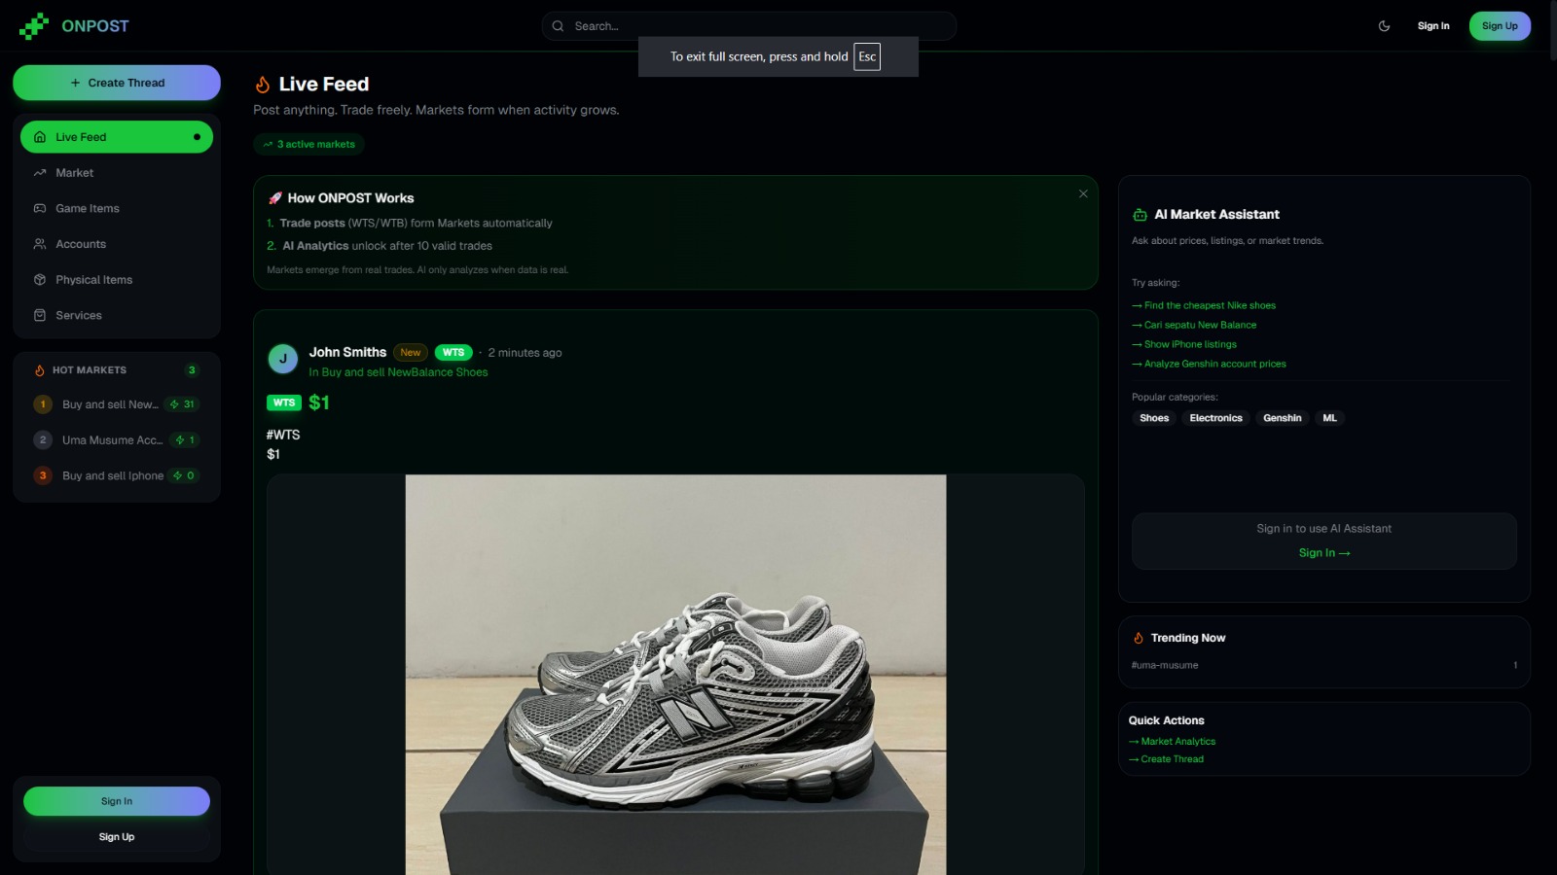This screenshot has height=875, width=1557.
Task: Open the Live Feed sidebar item
Action: point(117,137)
